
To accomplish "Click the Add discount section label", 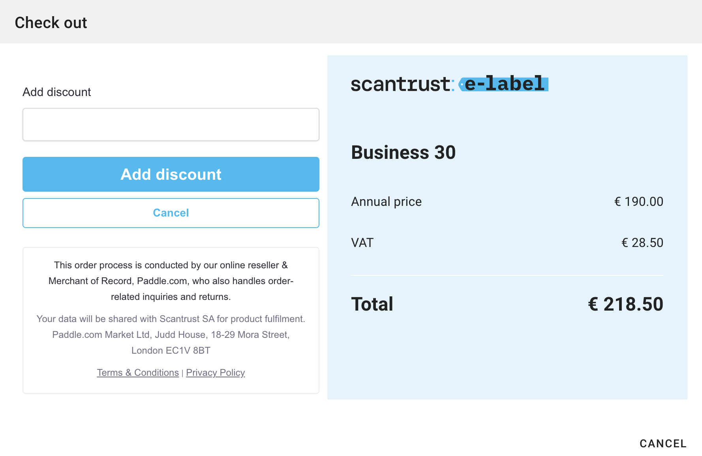I will (x=56, y=92).
